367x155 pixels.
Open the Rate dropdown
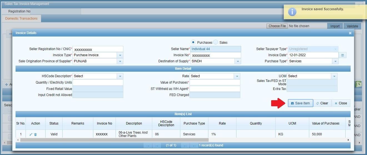[x=237, y=76]
